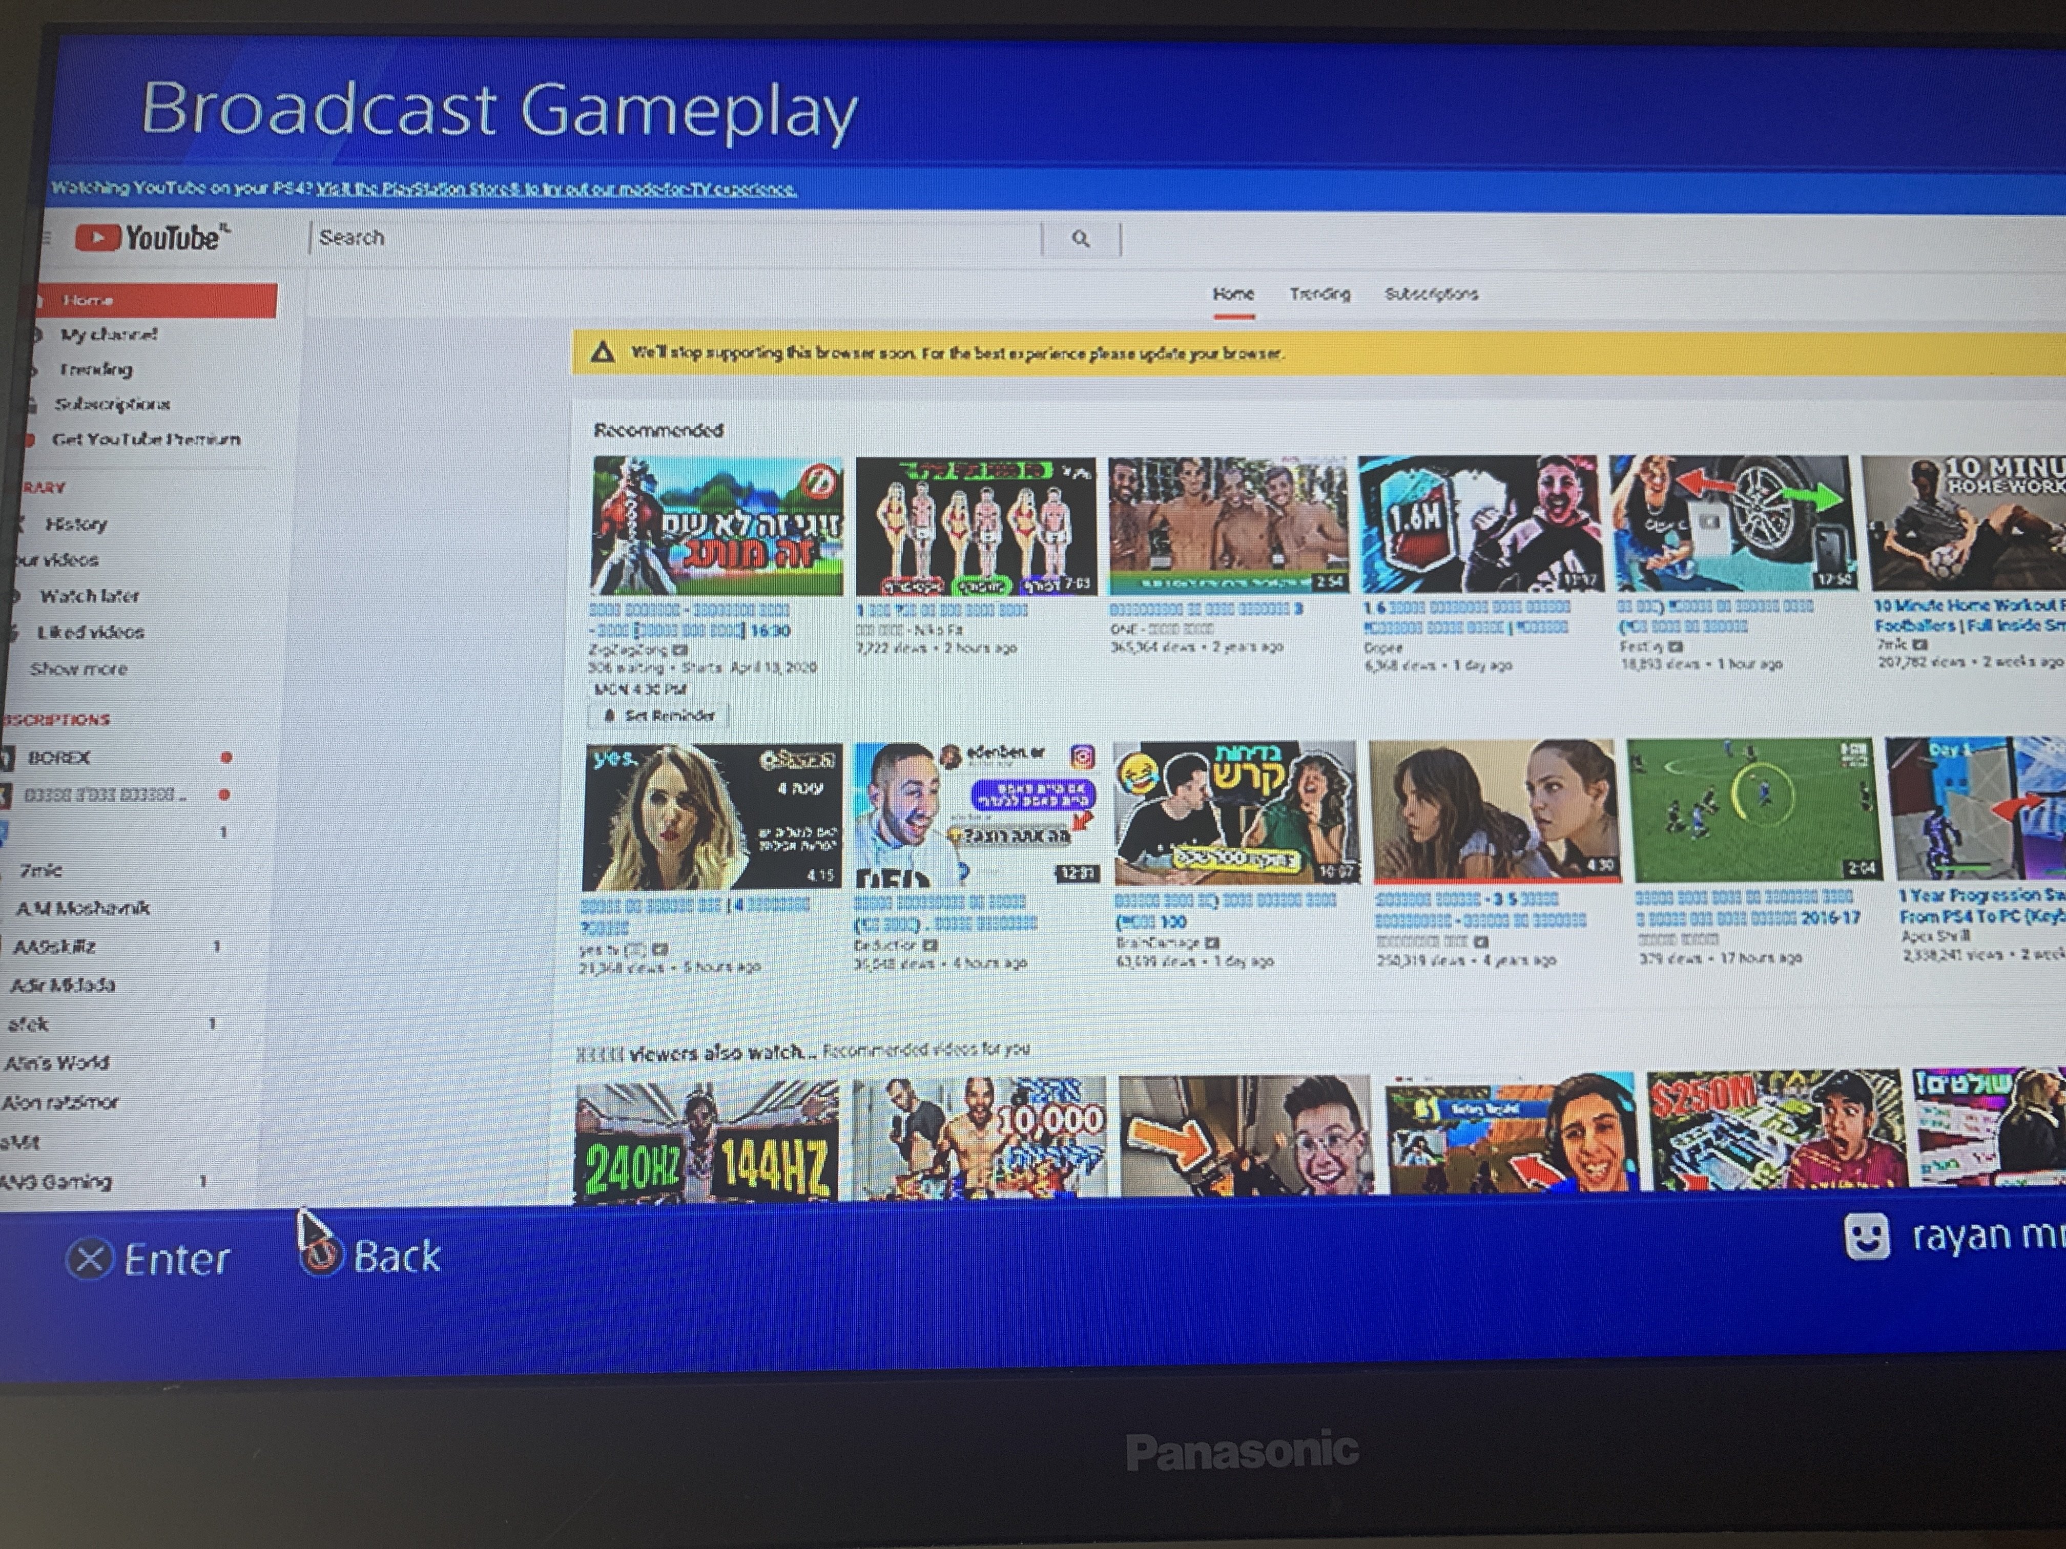Open the afek subscription channel

[28, 1024]
